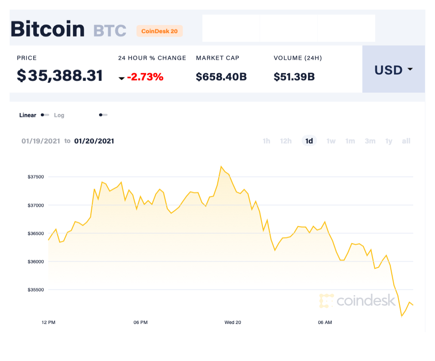Select the 1y chart range
Viewport: 435px width, 361px height.
[x=389, y=141]
